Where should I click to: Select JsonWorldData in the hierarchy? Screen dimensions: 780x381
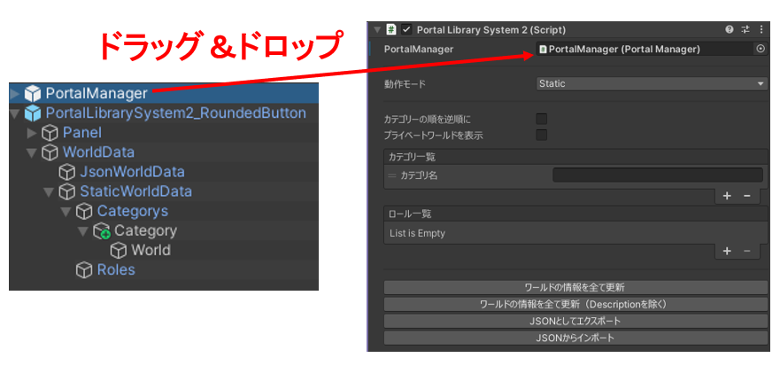(x=132, y=172)
